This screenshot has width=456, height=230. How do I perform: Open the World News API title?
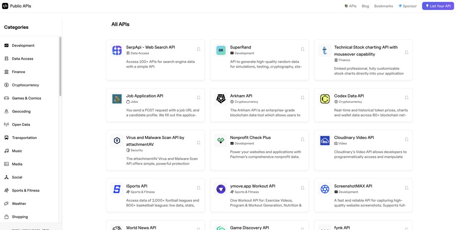141,228
